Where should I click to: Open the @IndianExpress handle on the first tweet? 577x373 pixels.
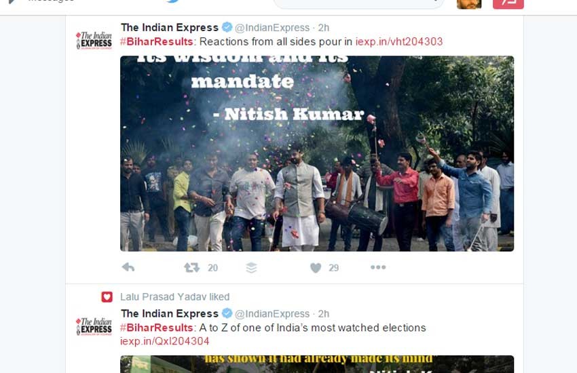click(272, 28)
